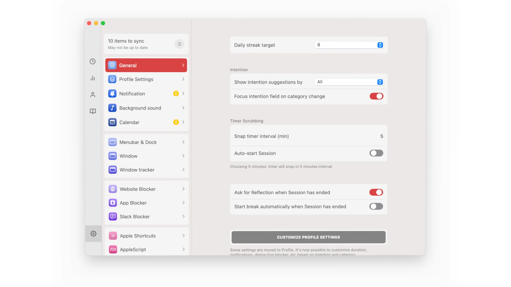Open the Calendar warning indicator
Viewport: 511px width, 287px height.
176,122
